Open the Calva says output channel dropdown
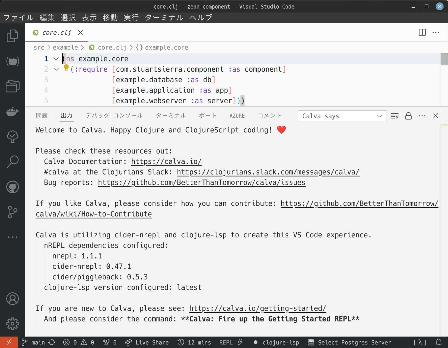The image size is (448, 348). 342,116
